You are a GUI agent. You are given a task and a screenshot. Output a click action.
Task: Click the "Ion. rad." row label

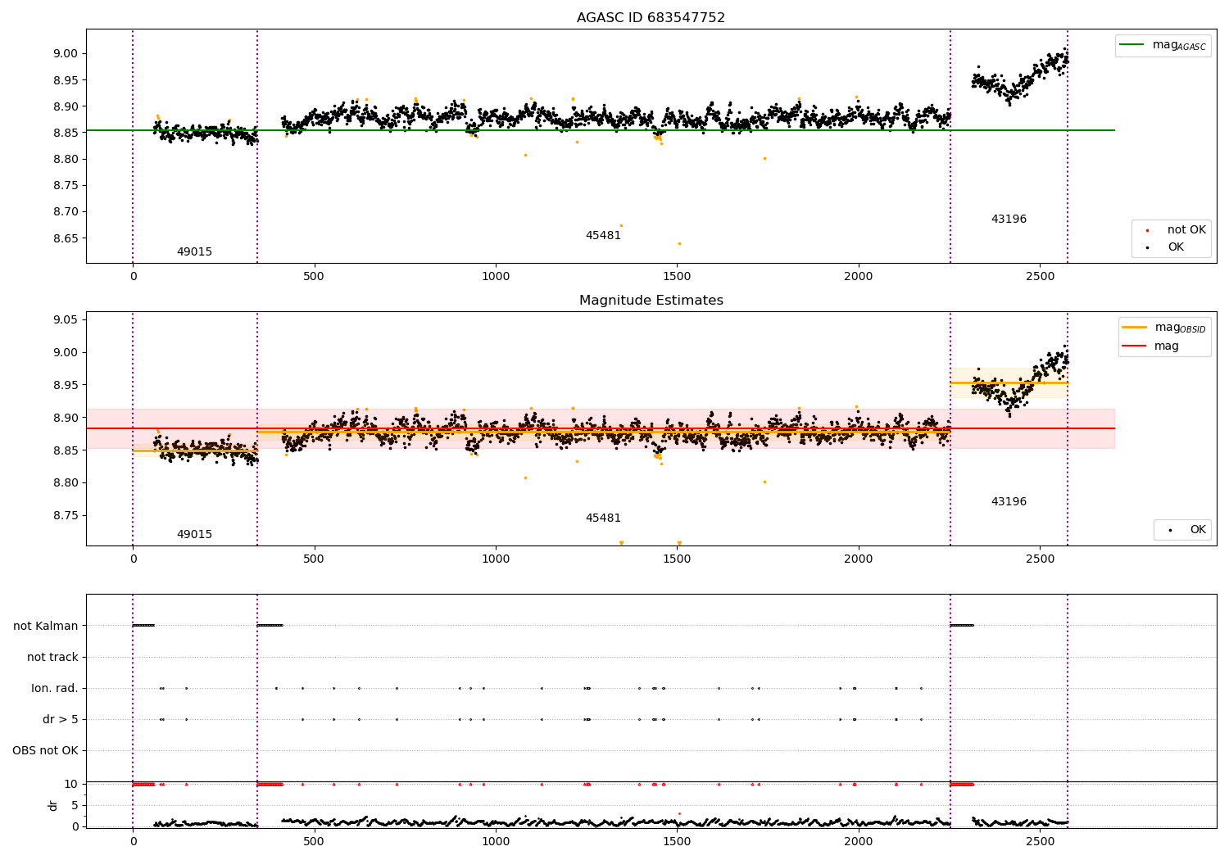[55, 689]
